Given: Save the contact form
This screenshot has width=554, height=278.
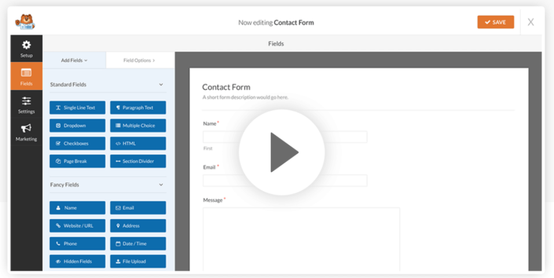Looking at the screenshot, I should [496, 22].
